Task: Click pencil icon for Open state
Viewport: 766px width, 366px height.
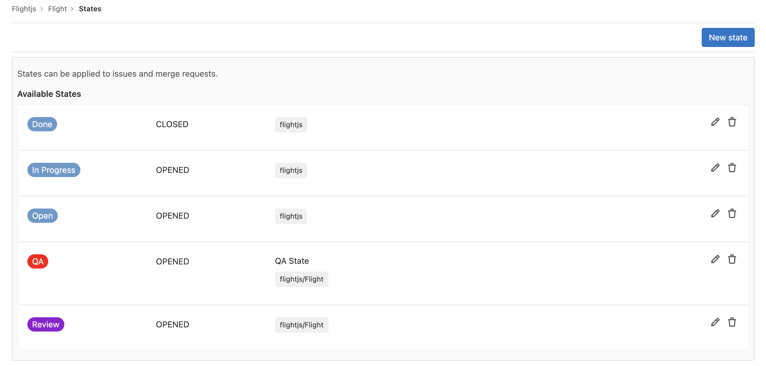Action: [715, 214]
